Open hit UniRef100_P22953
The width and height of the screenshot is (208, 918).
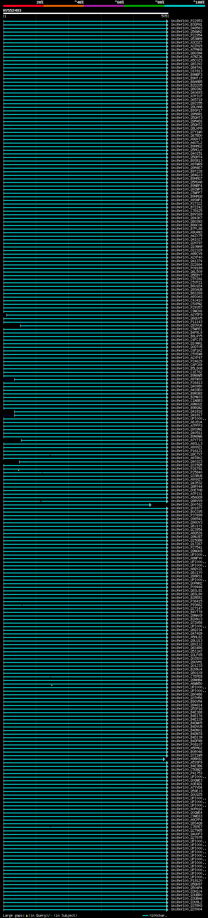[186, 21]
